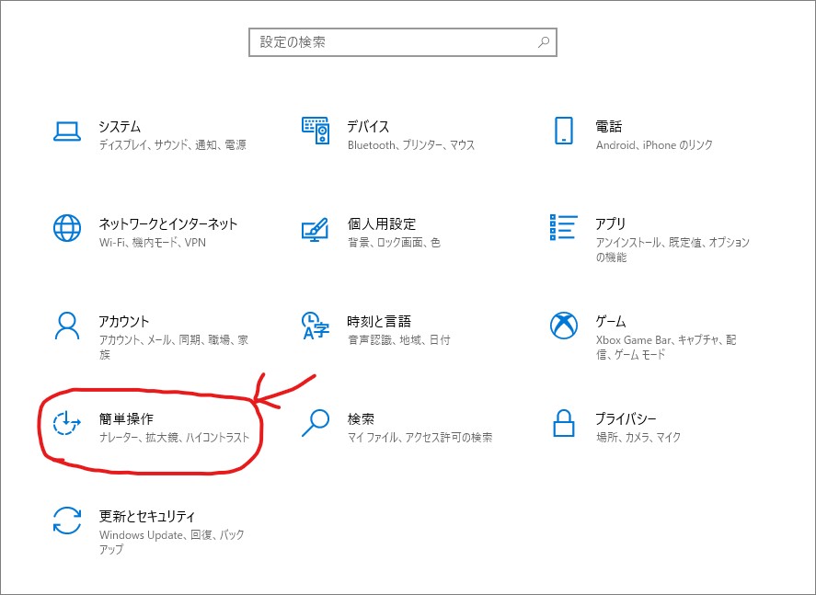Select the 簡単操作 heading
The image size is (816, 595).
[126, 418]
